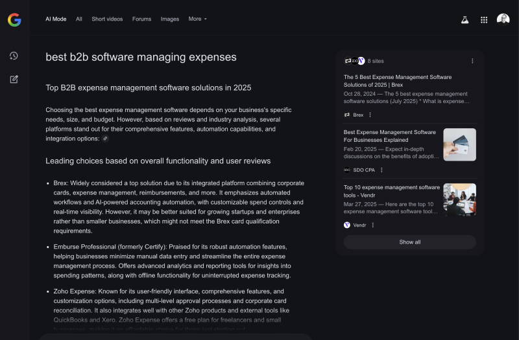Click the Google logo icon
The width and height of the screenshot is (519, 340).
(14, 20)
